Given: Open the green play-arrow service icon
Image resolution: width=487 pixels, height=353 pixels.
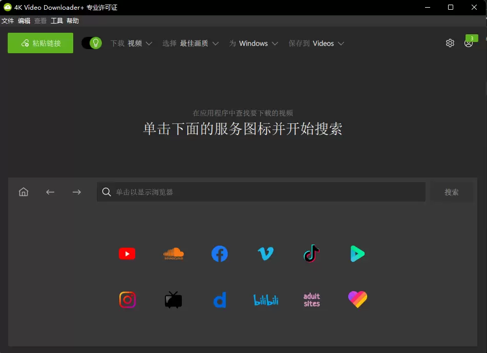Looking at the screenshot, I should [357, 254].
